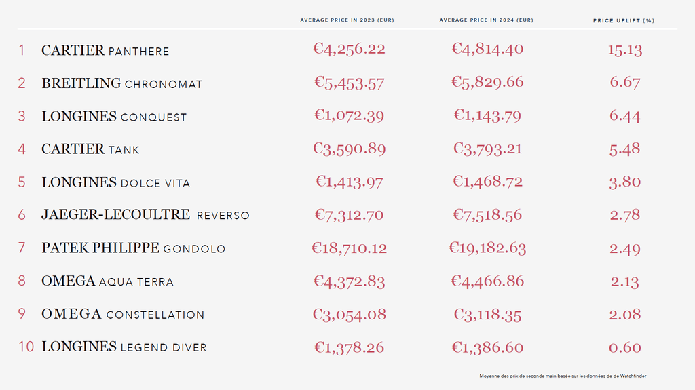
Task: Click the Price Uplift (%) column header
Action: click(x=624, y=20)
